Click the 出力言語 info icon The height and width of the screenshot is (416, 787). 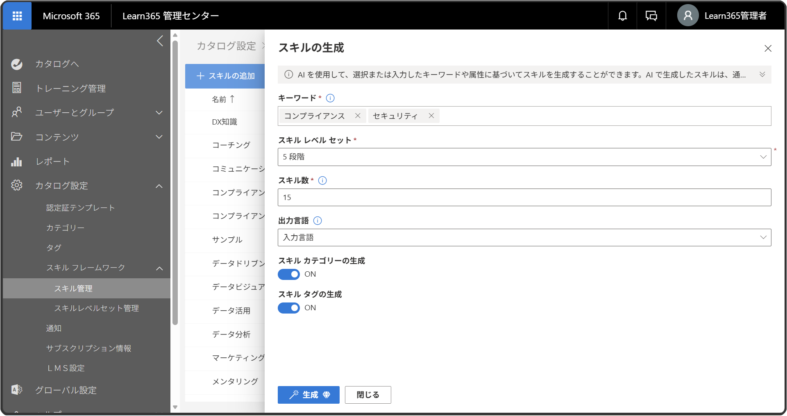click(318, 221)
